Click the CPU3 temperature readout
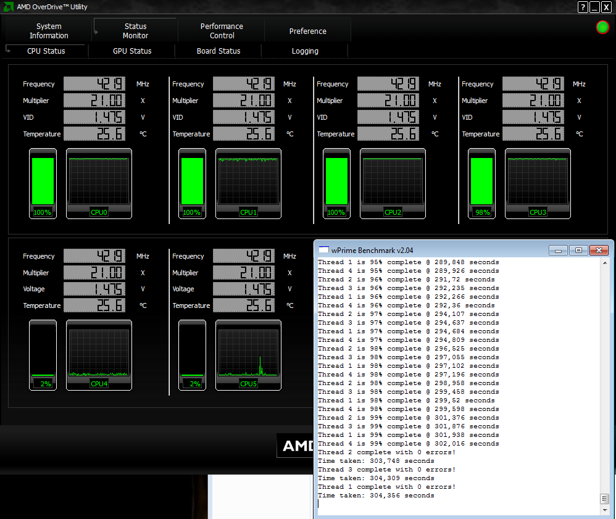 point(533,133)
